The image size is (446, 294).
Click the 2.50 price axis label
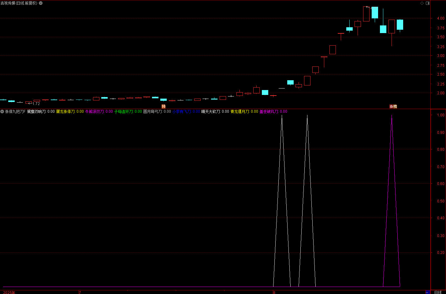tap(440, 74)
